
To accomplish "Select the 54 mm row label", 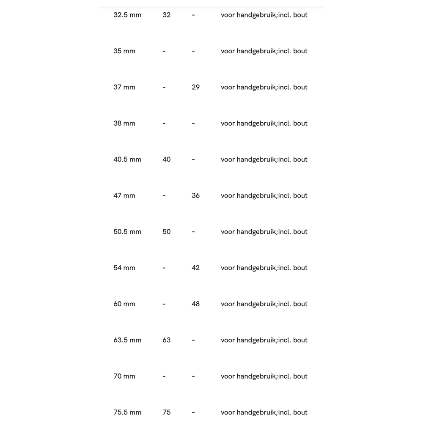I will coord(124,268).
